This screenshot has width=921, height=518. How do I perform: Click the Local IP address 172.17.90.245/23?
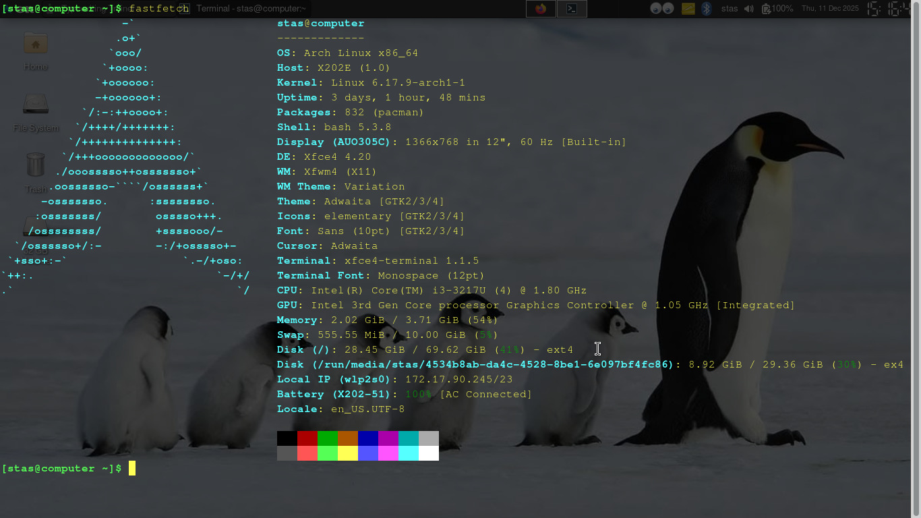coord(458,379)
